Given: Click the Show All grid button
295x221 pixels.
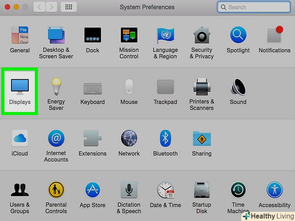Looking at the screenshot, I should click(68, 7).
